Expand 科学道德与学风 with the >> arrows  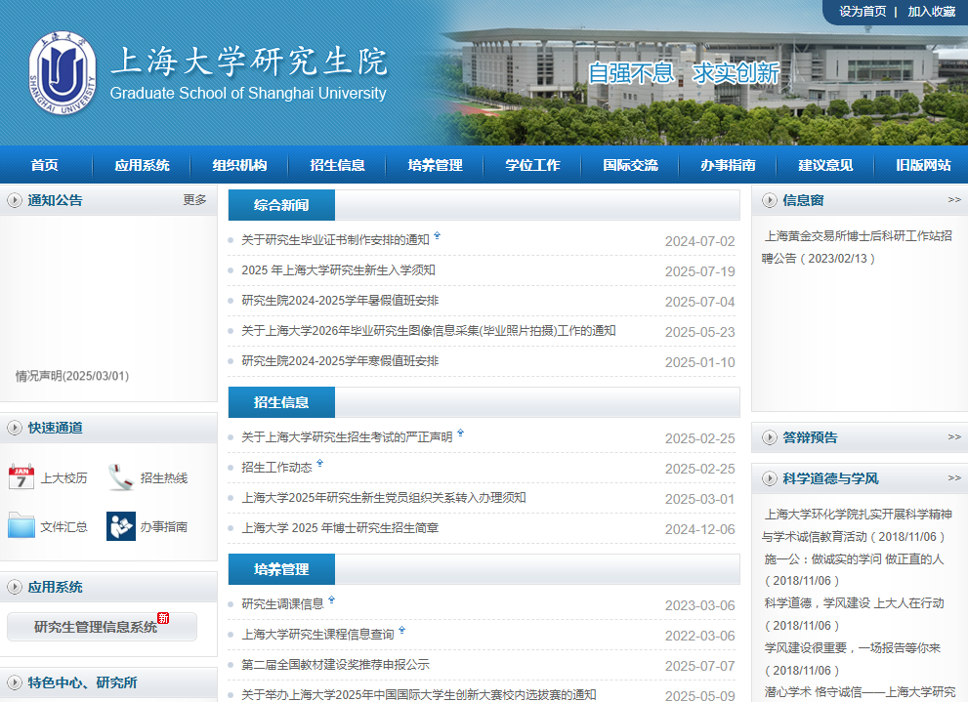point(953,478)
